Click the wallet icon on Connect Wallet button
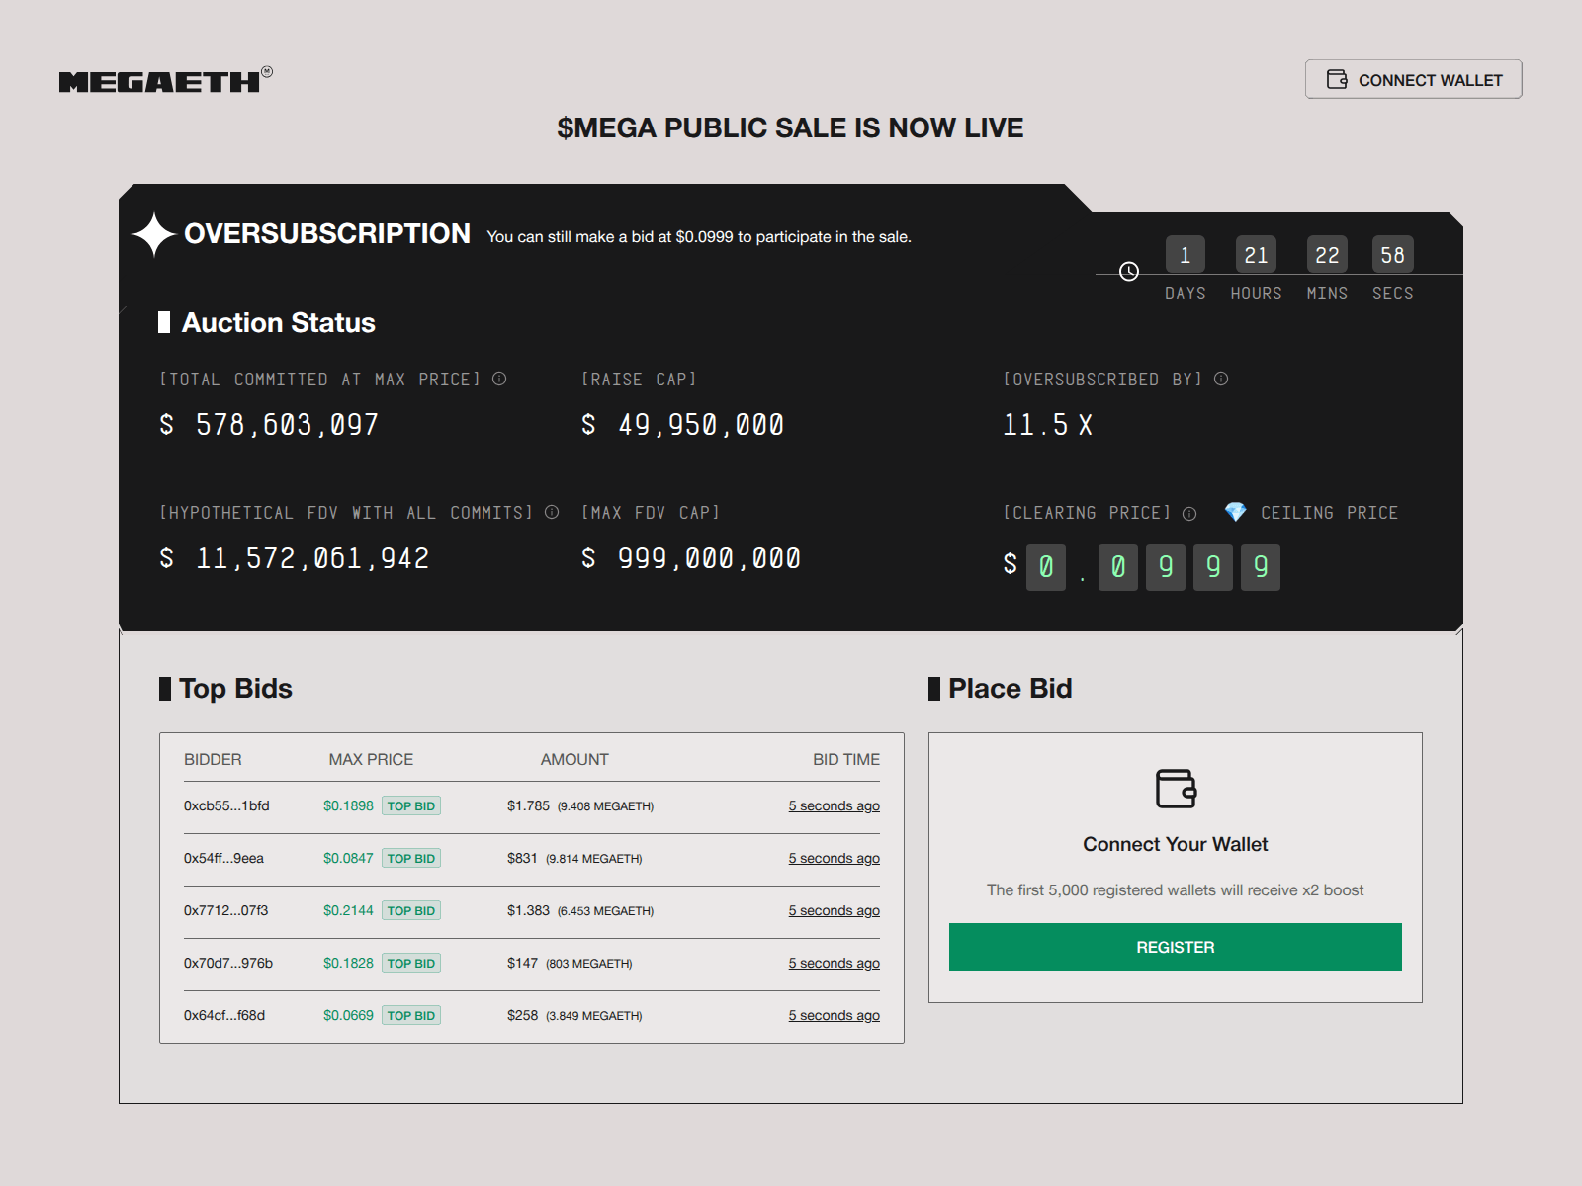 pos(1339,79)
